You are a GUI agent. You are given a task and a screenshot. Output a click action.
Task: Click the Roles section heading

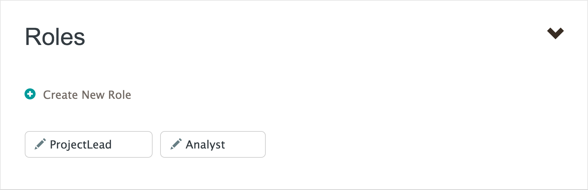pyautogui.click(x=55, y=37)
